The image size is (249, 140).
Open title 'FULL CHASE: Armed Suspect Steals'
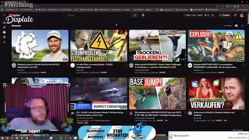(100, 114)
